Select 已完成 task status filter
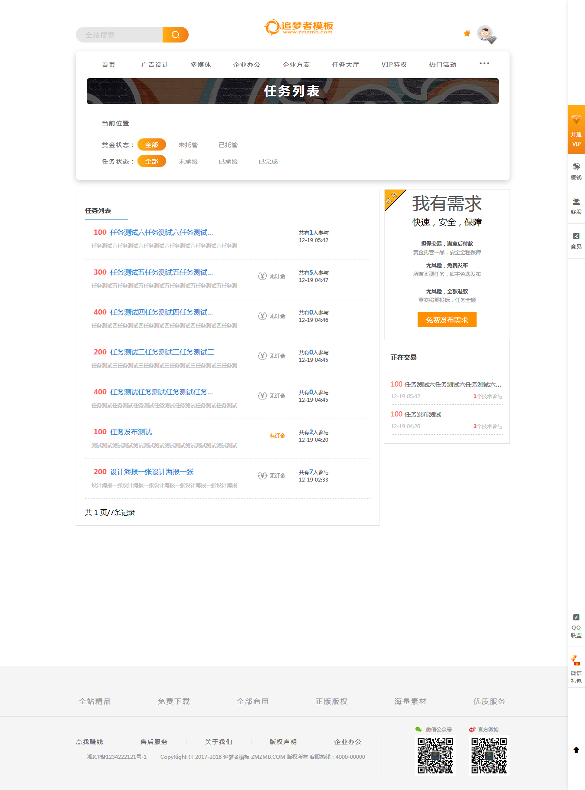This screenshot has height=790, width=585. tap(268, 161)
